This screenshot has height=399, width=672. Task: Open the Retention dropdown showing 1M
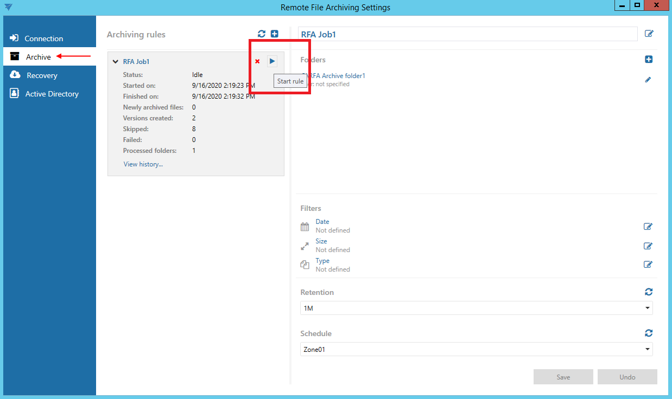pyautogui.click(x=476, y=308)
